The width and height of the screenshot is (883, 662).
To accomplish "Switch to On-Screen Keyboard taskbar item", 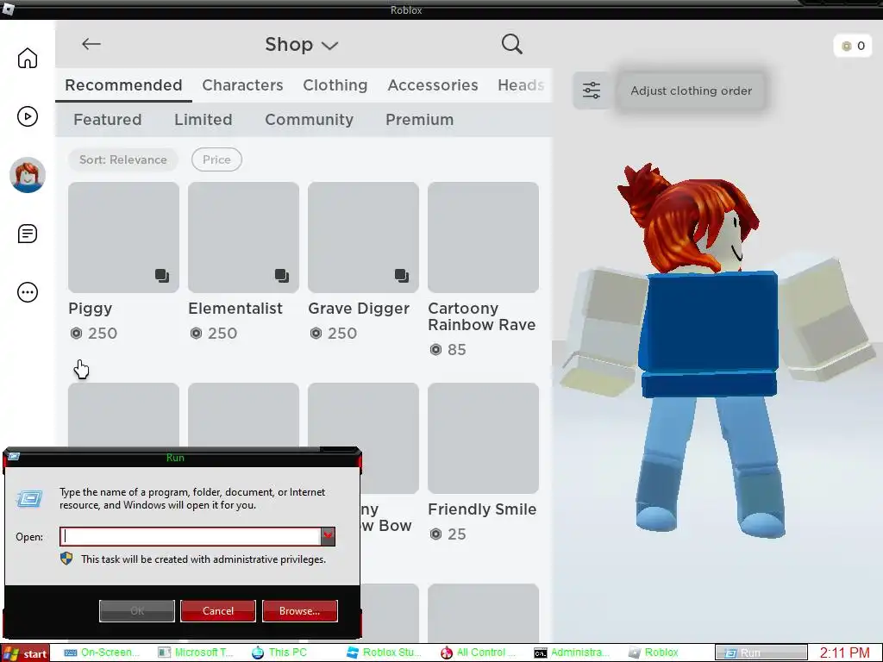I will click(x=102, y=653).
